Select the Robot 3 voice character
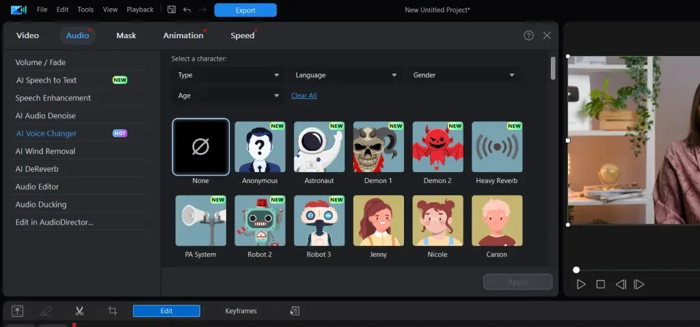700x327 pixels. click(x=319, y=221)
